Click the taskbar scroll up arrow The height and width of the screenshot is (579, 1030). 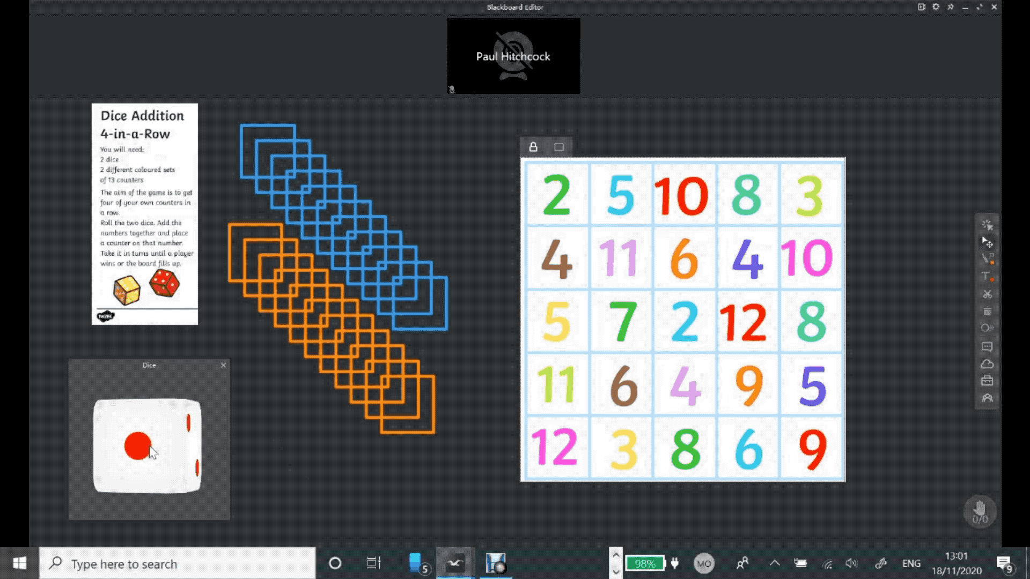click(x=616, y=555)
